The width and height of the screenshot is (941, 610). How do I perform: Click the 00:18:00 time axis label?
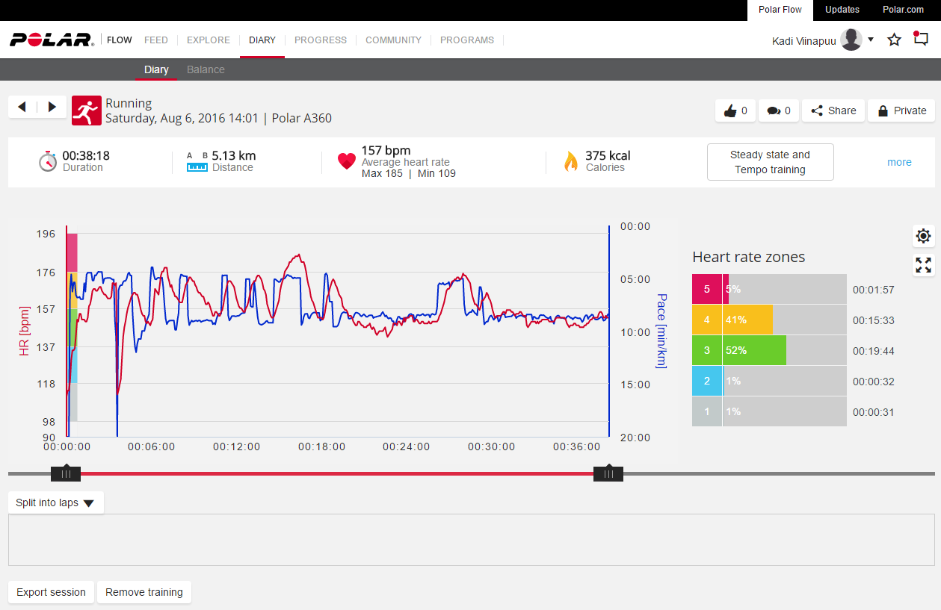(x=321, y=446)
